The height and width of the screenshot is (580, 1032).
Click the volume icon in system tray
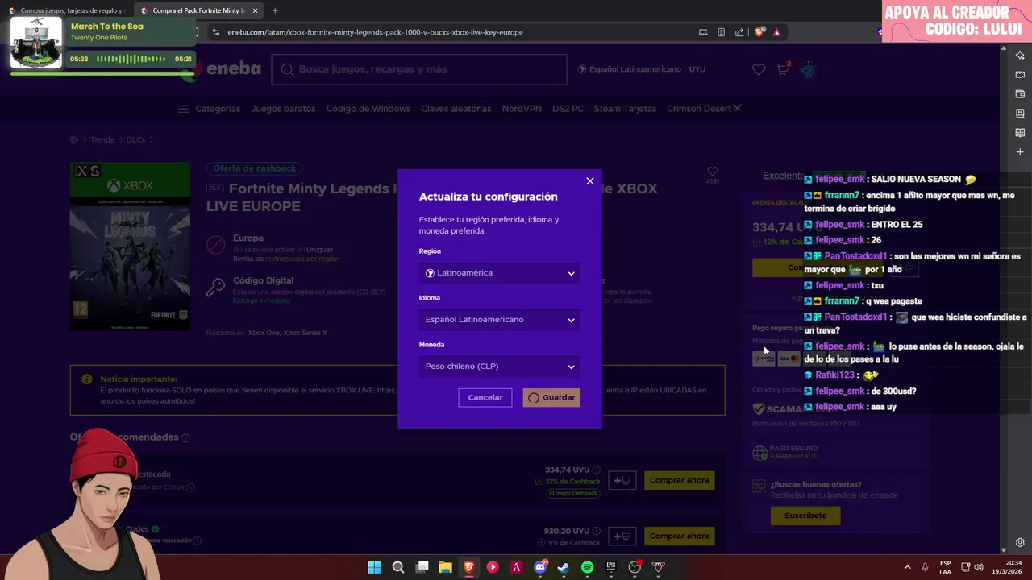click(x=979, y=567)
